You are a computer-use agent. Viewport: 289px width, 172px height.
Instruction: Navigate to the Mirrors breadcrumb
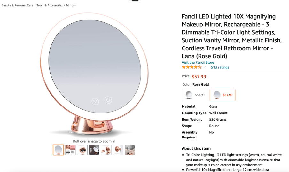(x=71, y=5)
